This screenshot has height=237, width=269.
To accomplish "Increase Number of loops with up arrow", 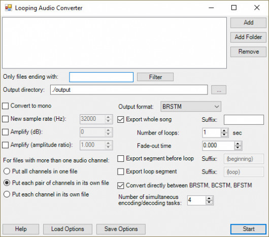I will click(224, 130).
